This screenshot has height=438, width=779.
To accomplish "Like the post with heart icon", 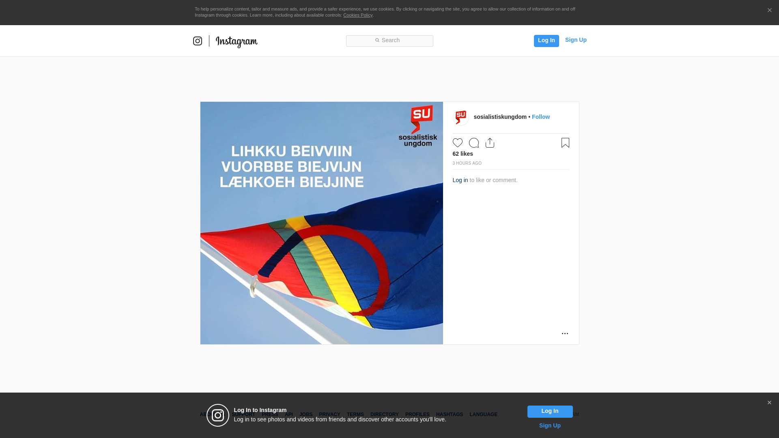I will pos(458,143).
